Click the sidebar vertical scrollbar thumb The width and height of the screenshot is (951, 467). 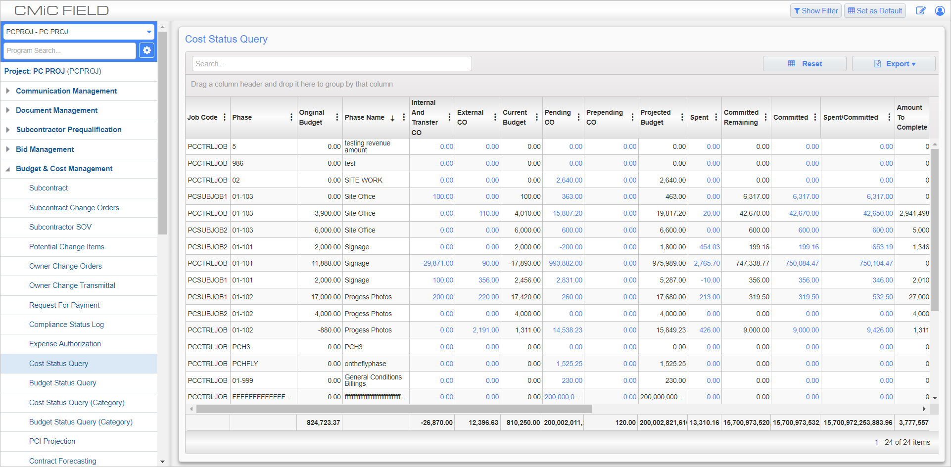[163, 133]
